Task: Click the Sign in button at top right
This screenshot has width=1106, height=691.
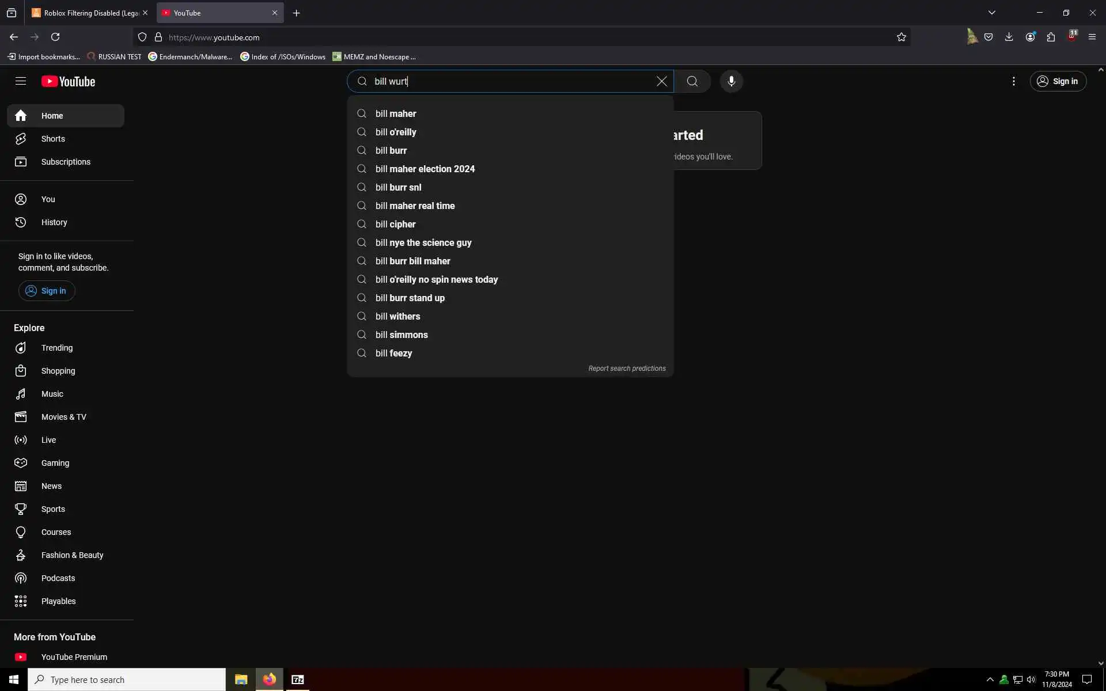Action: coord(1058,81)
